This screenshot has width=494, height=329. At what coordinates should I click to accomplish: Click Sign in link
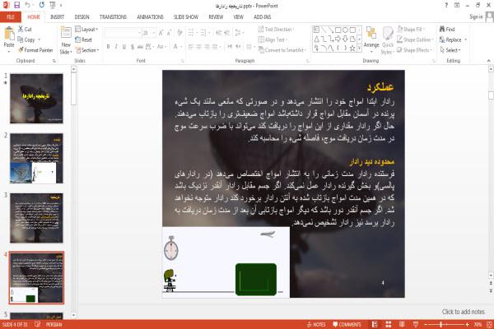tap(476, 17)
